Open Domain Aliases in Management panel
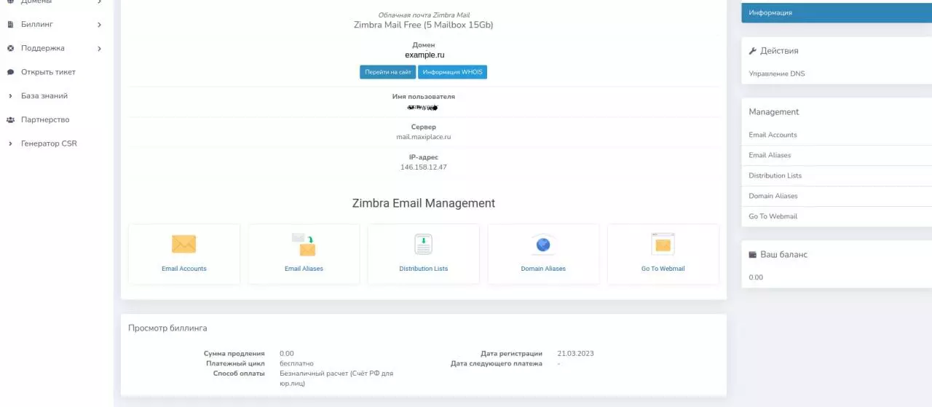932x407 pixels. click(x=773, y=196)
